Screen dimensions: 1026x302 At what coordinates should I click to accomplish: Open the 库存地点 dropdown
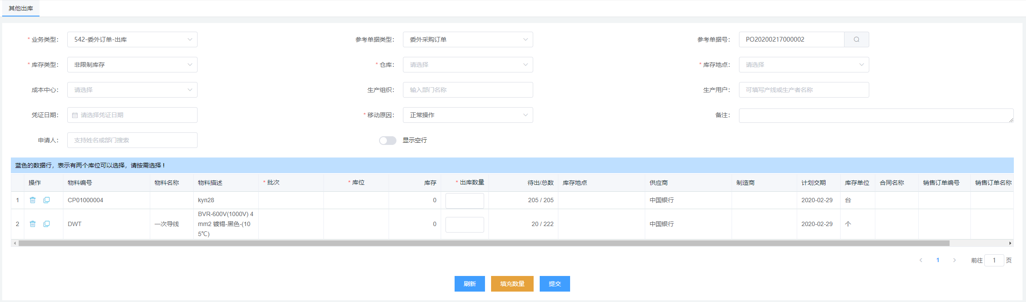804,65
